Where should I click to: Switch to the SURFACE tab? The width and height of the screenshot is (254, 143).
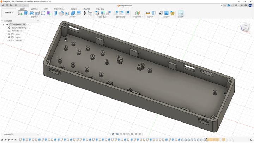click(x=34, y=9)
